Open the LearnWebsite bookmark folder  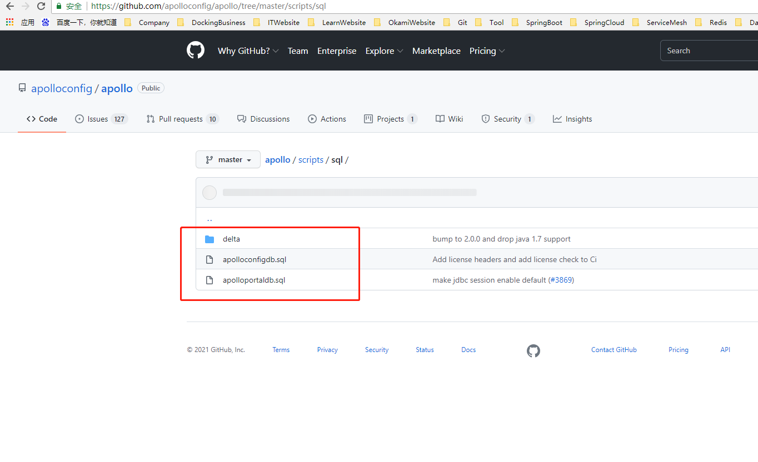[336, 22]
